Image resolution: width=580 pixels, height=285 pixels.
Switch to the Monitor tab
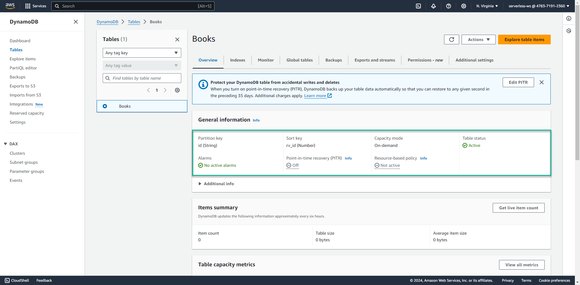[266, 60]
